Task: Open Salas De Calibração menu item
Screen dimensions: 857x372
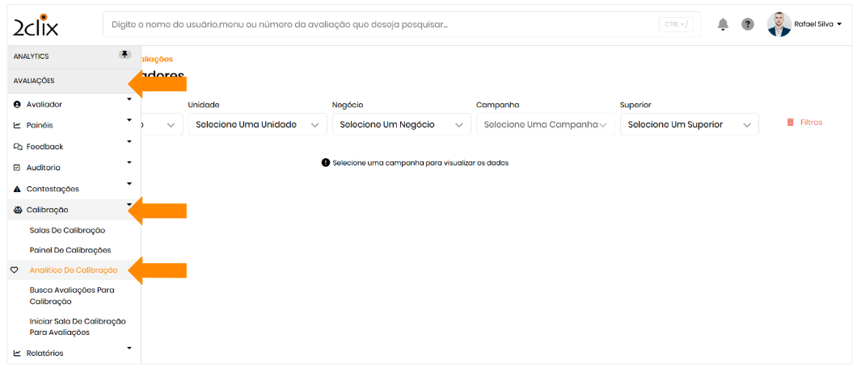Action: click(x=67, y=231)
